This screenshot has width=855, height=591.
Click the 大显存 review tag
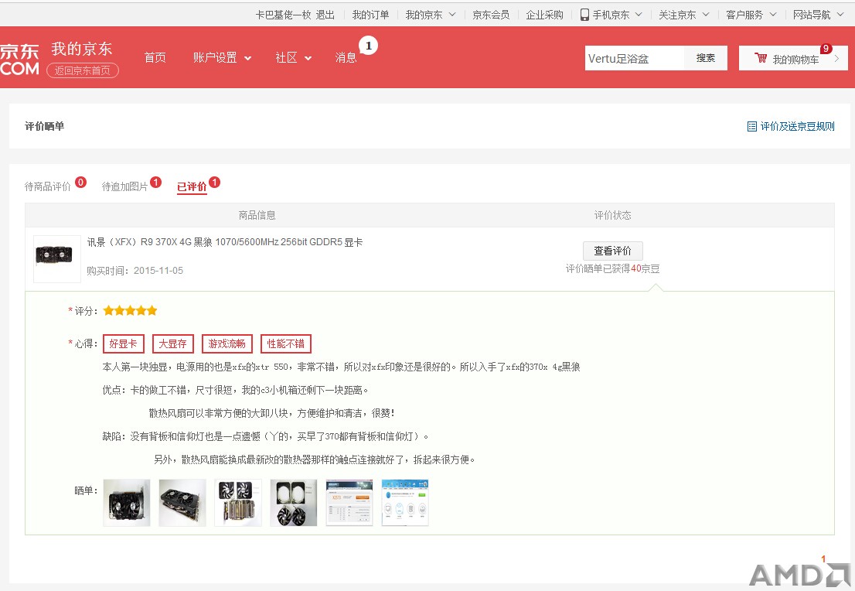click(x=173, y=343)
